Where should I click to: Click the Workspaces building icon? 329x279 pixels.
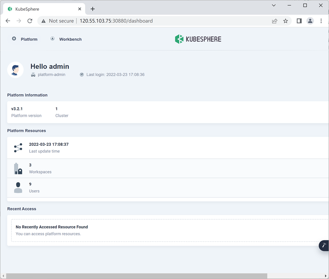[18, 169]
